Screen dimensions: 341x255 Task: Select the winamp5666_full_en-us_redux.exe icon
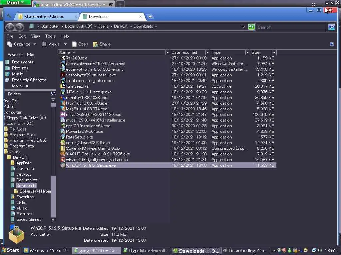[x=63, y=160]
